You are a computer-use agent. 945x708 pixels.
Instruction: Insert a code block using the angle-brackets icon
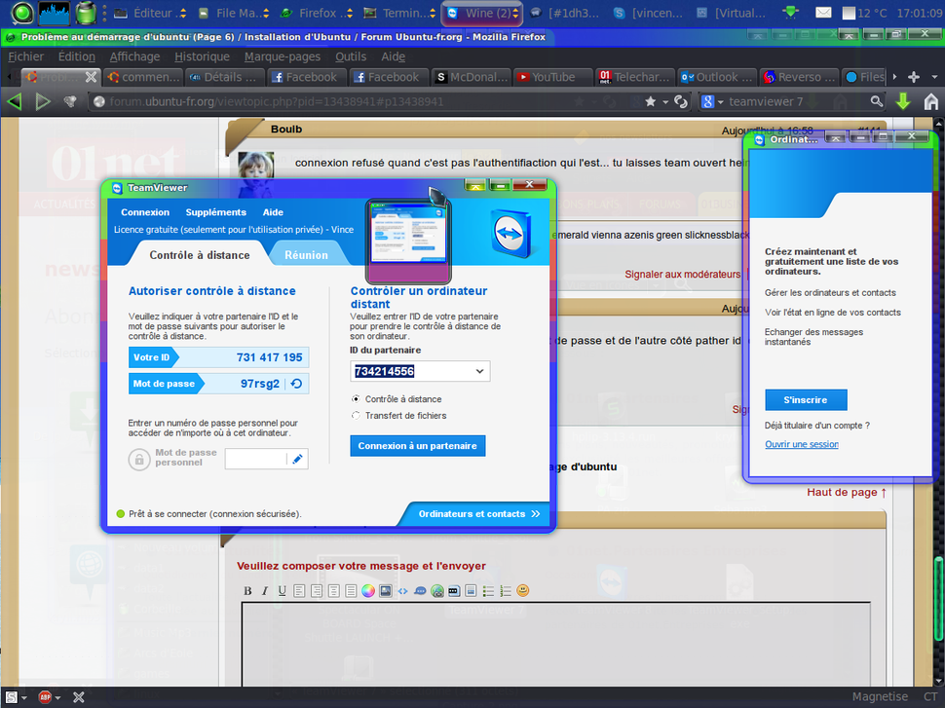click(x=402, y=591)
